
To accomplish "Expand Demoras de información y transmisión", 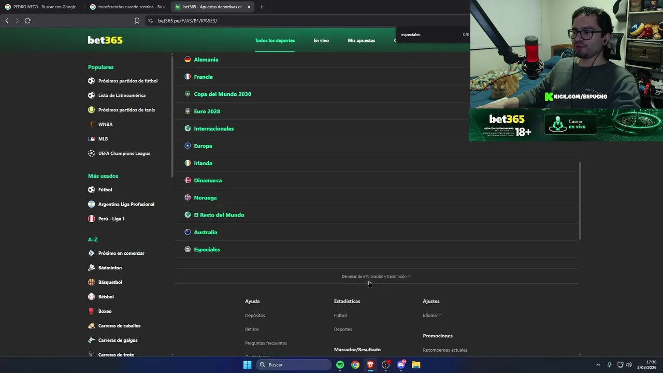I will (376, 276).
